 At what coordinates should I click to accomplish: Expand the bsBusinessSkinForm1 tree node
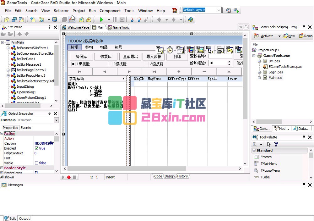[8, 48]
